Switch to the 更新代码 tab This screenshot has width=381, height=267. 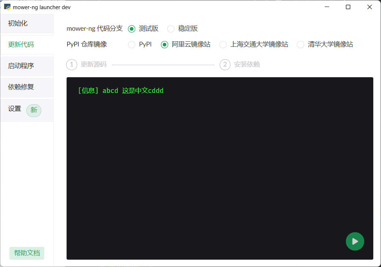[27, 45]
